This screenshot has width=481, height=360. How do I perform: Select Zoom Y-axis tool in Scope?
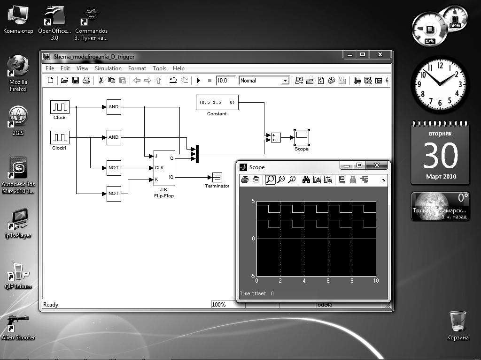(292, 180)
